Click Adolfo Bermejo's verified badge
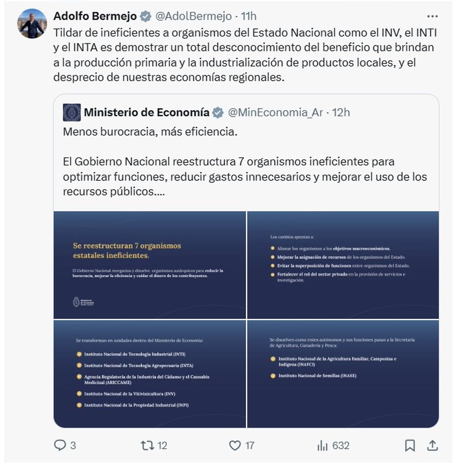 tap(146, 16)
